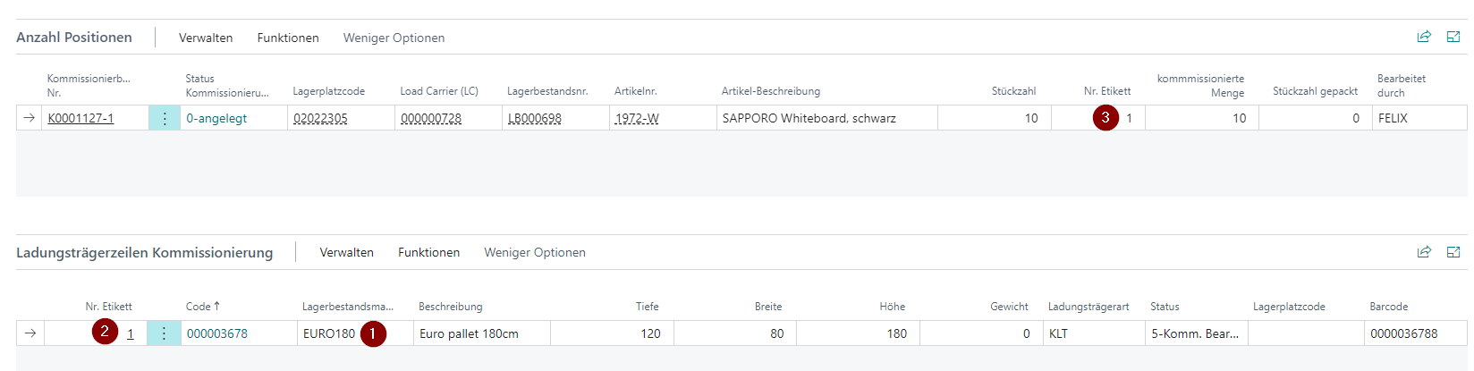This screenshot has width=1474, height=371.
Task: Collapse options via Weniger Optionen in Anzahl Positionen
Action: pos(394,38)
